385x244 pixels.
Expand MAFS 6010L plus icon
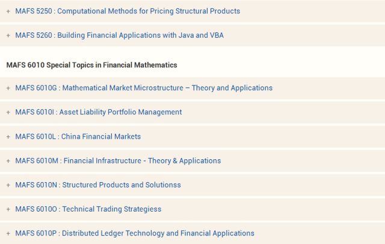pyautogui.click(x=8, y=136)
